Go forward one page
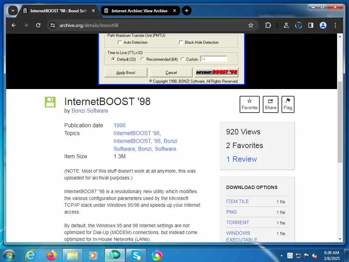349x262 pixels. click(26, 25)
